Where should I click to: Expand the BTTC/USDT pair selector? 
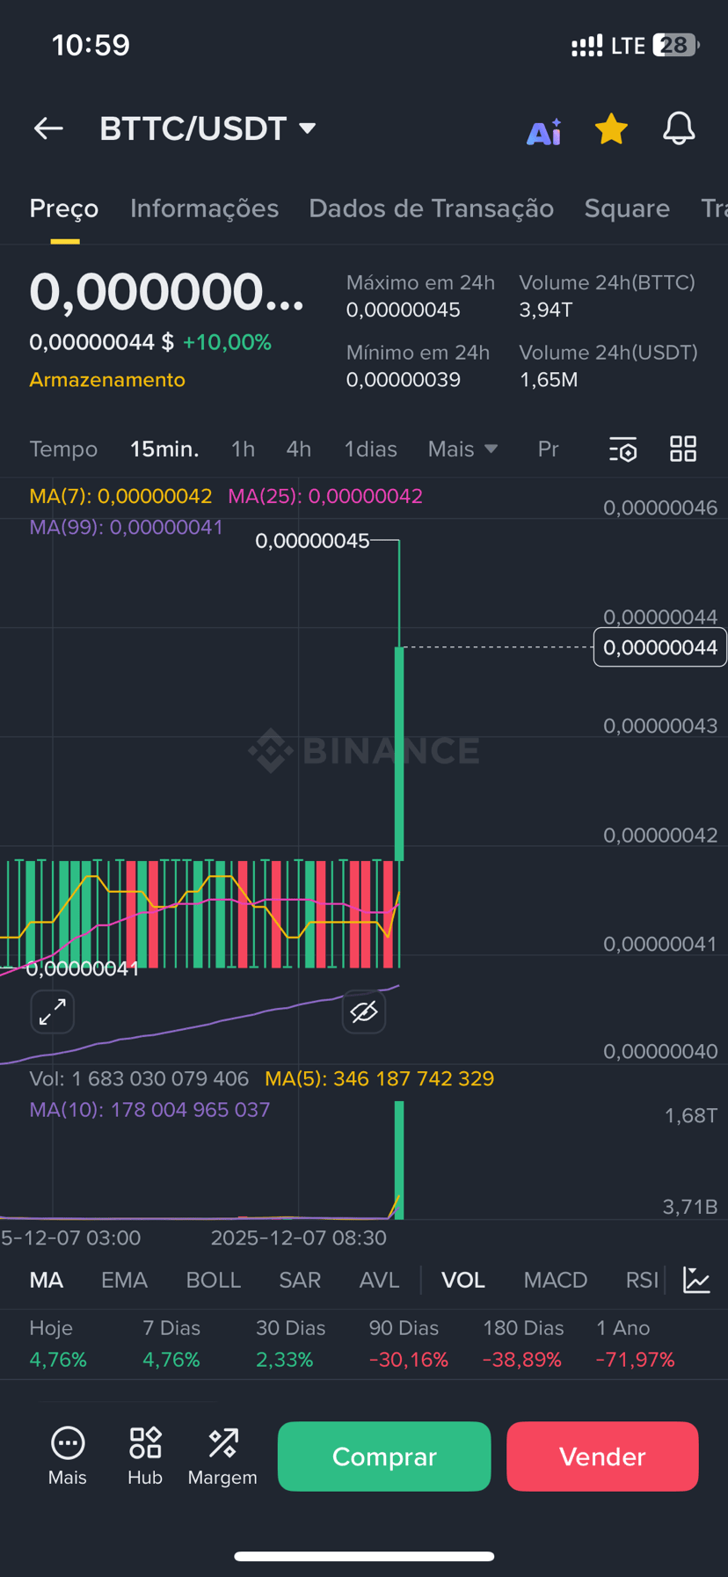(208, 128)
